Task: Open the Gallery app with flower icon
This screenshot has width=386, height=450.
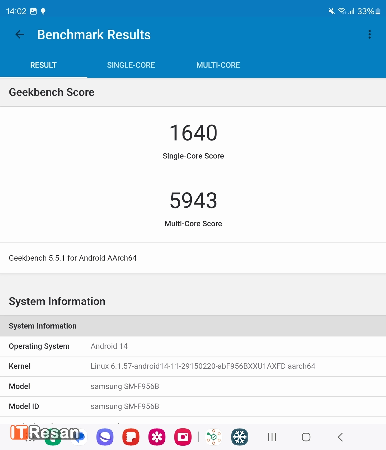Action: pyautogui.click(x=157, y=437)
